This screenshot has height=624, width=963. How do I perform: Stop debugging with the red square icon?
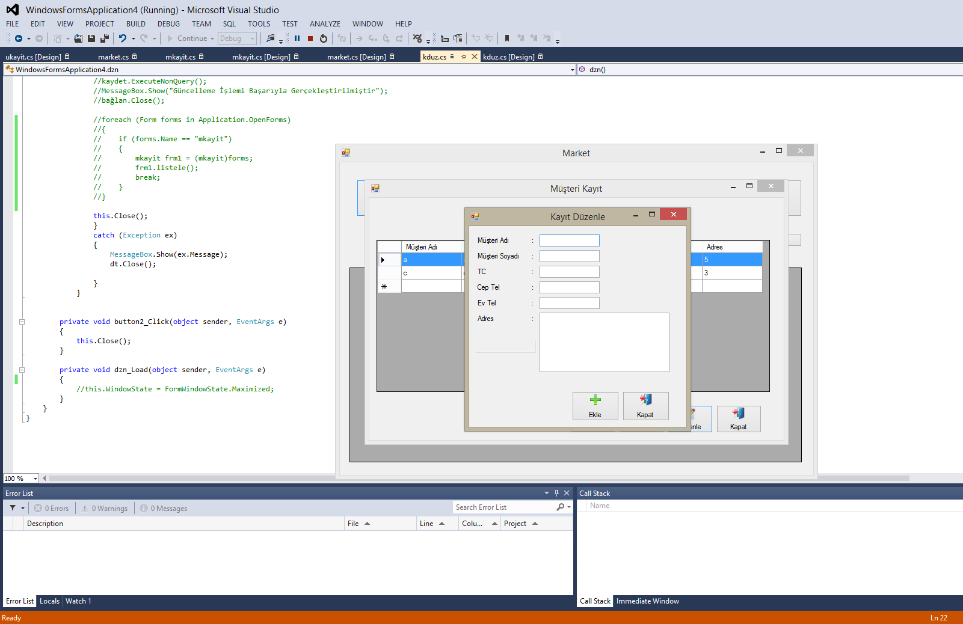(310, 38)
